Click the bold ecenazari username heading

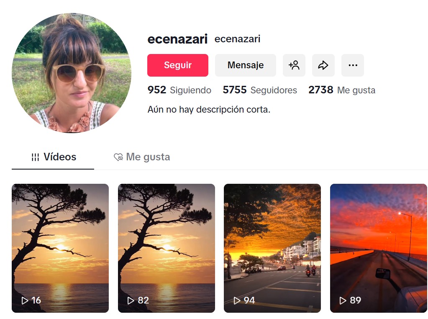pos(177,39)
